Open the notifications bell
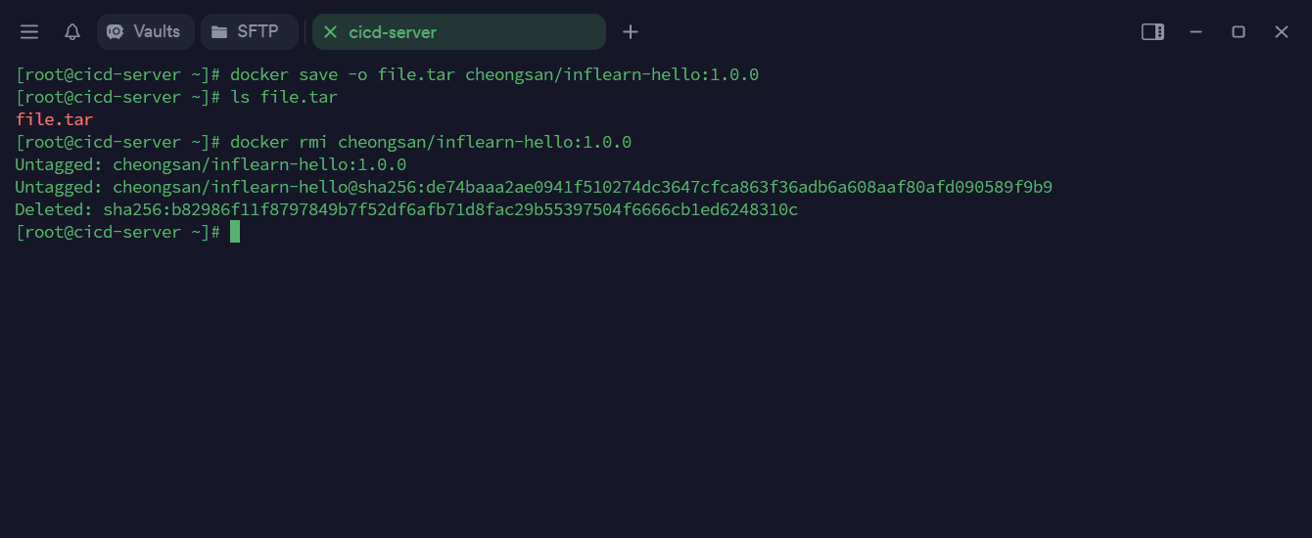This screenshot has width=1312, height=538. [72, 32]
